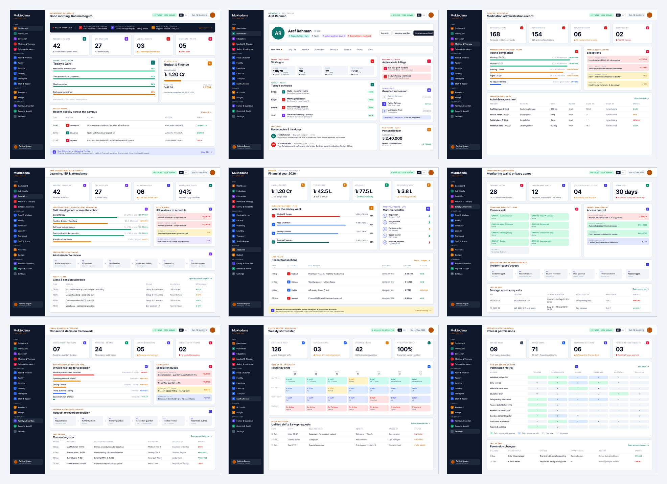Click the annual budget progress bar on Budget & Finance

coord(188,81)
